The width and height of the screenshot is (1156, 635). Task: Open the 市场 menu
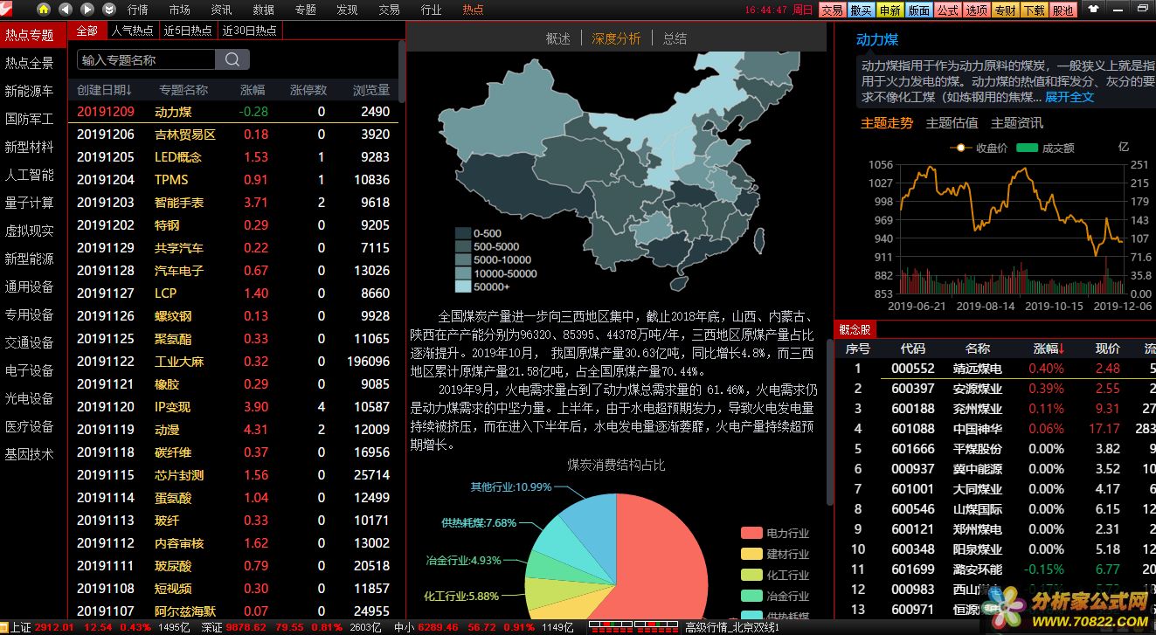click(180, 10)
